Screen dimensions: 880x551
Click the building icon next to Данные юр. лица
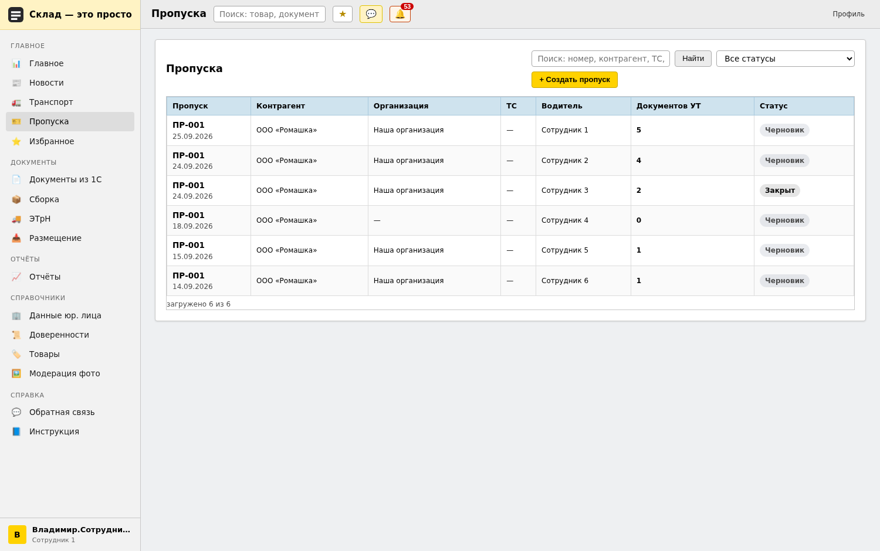pos(16,315)
